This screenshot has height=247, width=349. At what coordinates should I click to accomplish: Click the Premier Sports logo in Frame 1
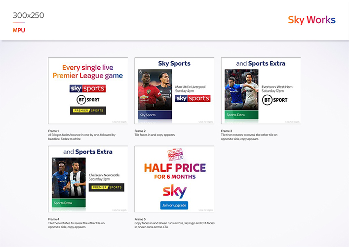(x=88, y=111)
